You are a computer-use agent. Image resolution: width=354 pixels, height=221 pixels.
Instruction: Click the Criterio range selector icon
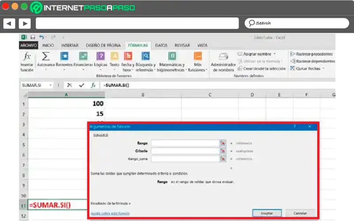pos(223,151)
